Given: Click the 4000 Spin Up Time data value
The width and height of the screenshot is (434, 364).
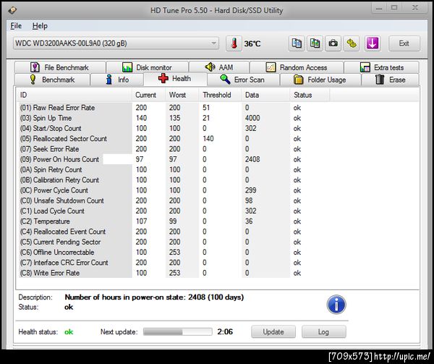Looking at the screenshot, I should 252,118.
